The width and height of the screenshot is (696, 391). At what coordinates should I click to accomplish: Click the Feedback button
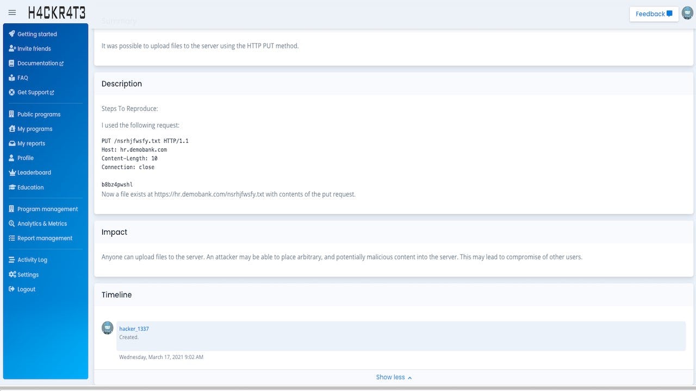(654, 14)
